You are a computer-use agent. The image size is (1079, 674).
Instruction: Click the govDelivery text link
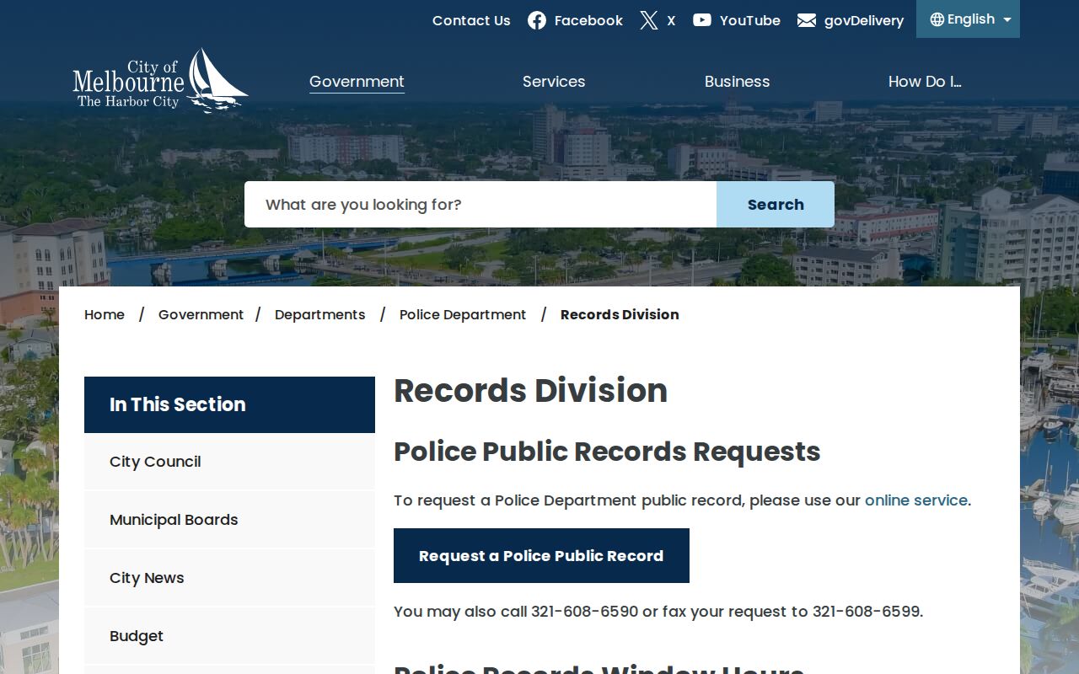pos(864,20)
